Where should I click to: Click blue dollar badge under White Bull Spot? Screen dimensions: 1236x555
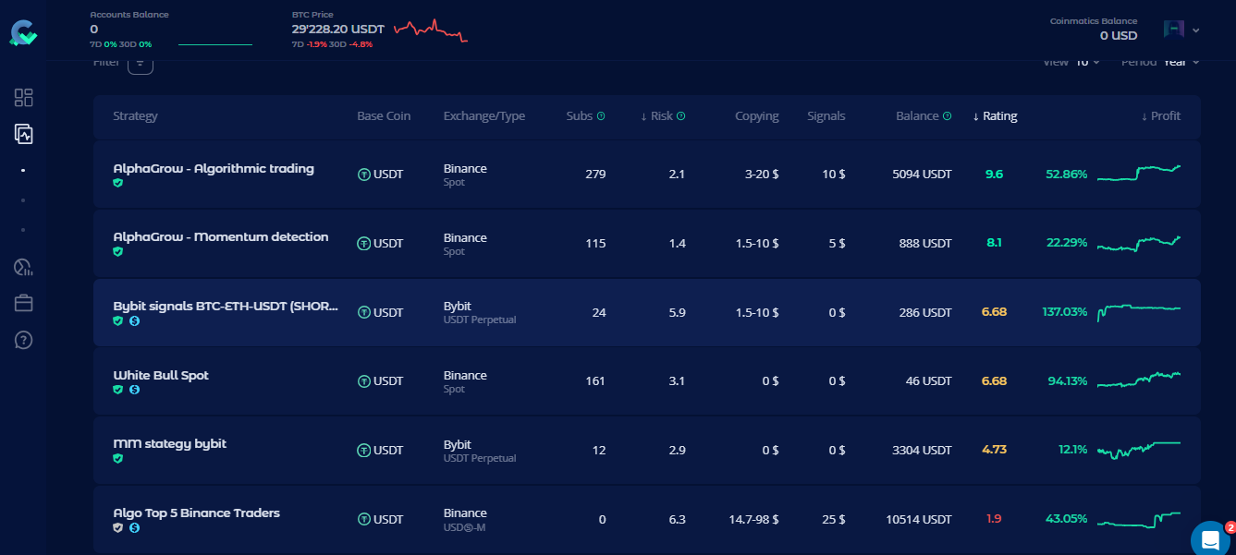[134, 390]
